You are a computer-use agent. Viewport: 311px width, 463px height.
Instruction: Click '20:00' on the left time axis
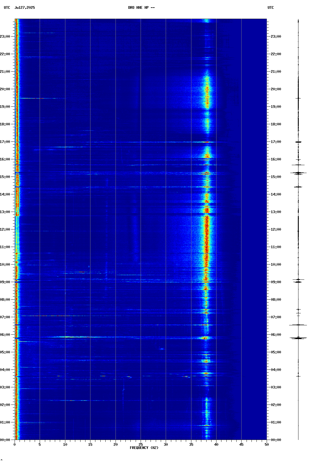pyautogui.click(x=5, y=89)
